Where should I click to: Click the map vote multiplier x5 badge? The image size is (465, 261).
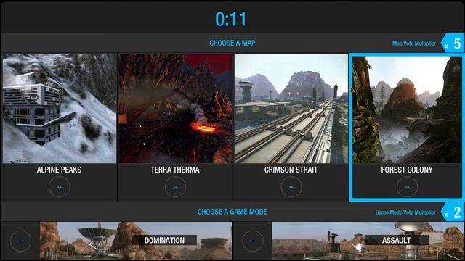[x=453, y=43]
